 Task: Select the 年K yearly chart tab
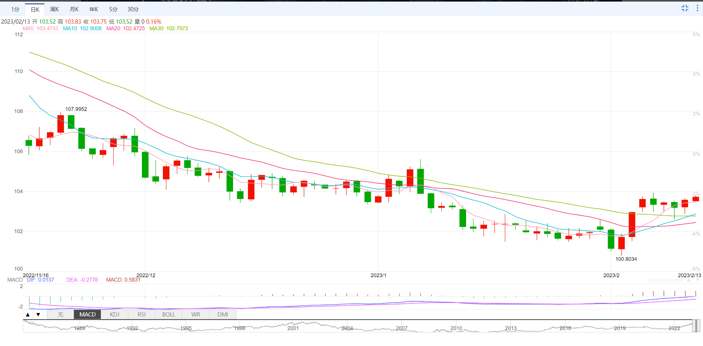click(94, 9)
